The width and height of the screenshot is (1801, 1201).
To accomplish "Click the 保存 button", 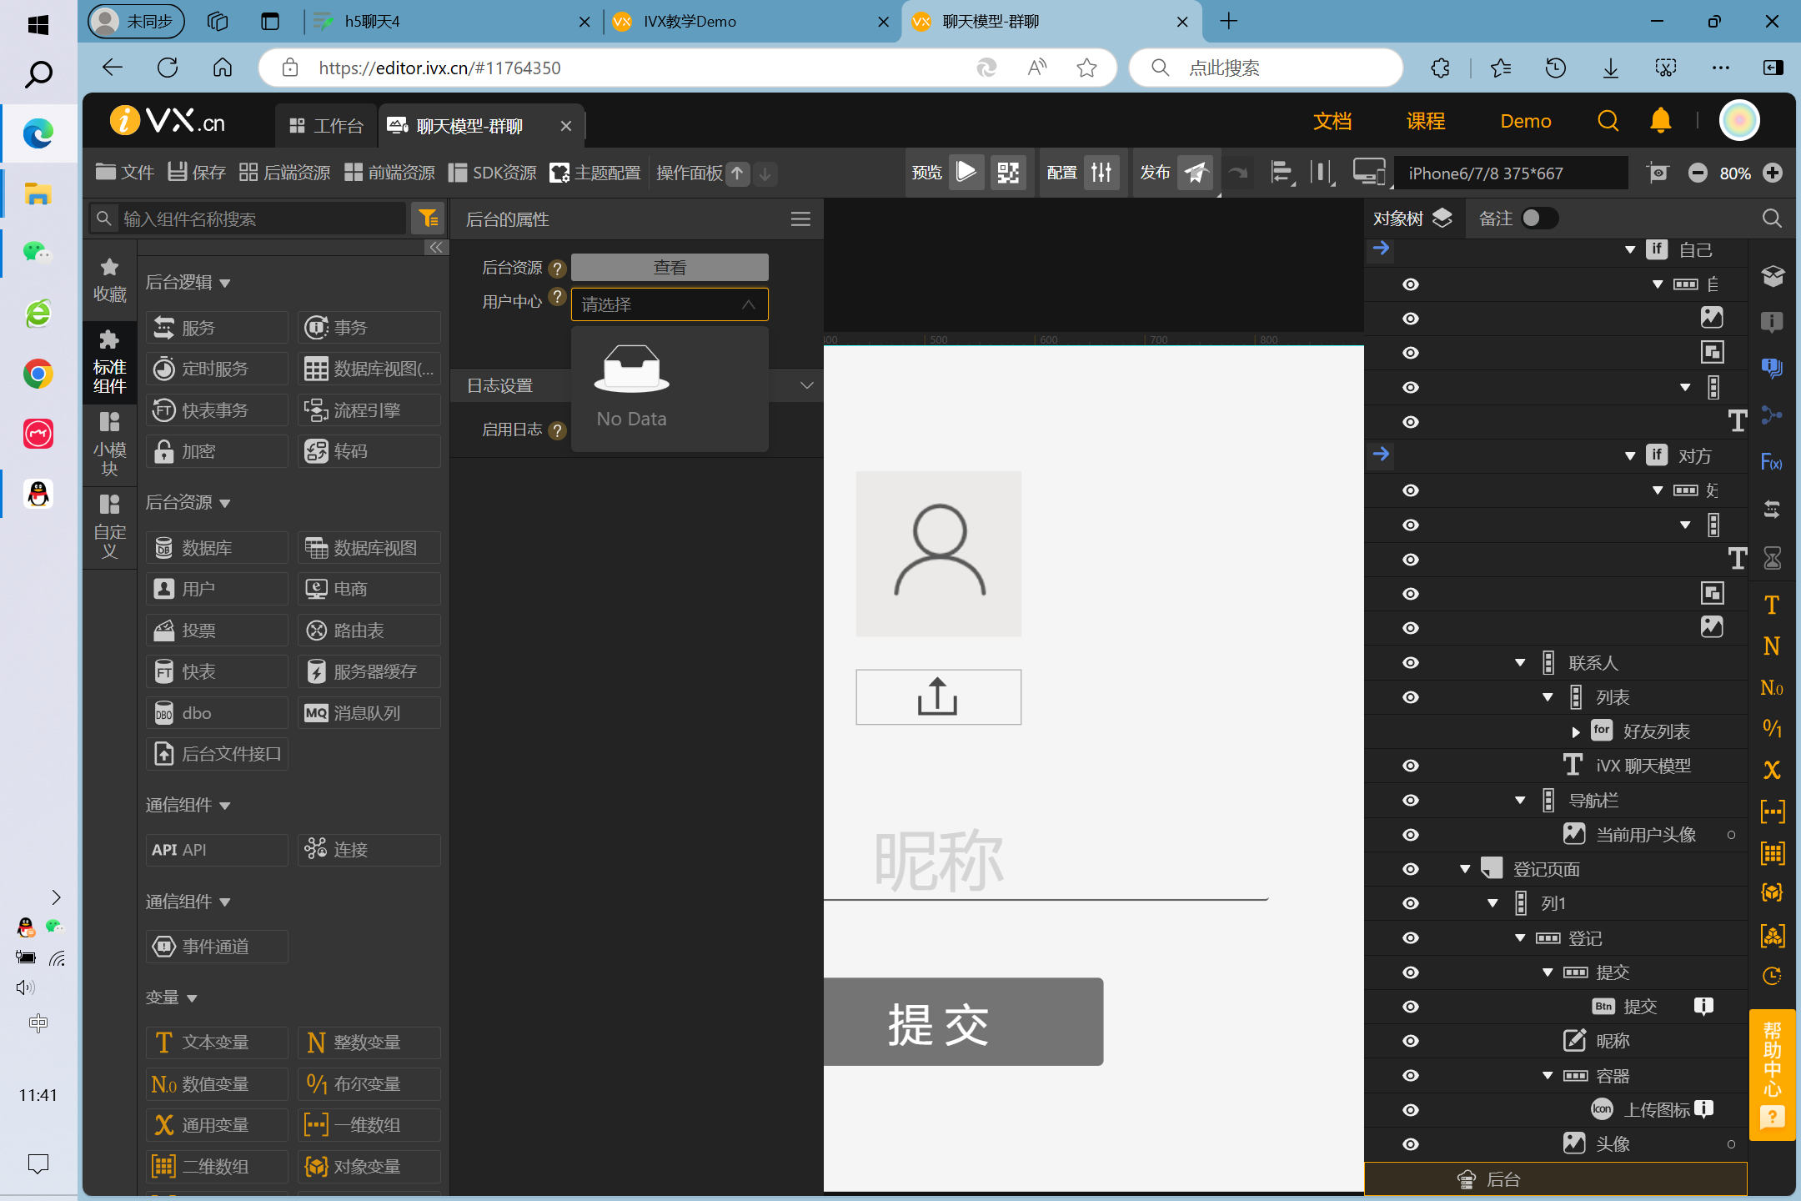I will click(197, 173).
